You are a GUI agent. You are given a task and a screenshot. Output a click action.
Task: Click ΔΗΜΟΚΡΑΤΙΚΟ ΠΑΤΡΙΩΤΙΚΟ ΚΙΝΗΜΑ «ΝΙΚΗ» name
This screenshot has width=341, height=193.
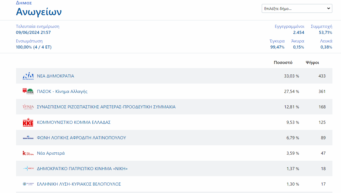click(82, 169)
